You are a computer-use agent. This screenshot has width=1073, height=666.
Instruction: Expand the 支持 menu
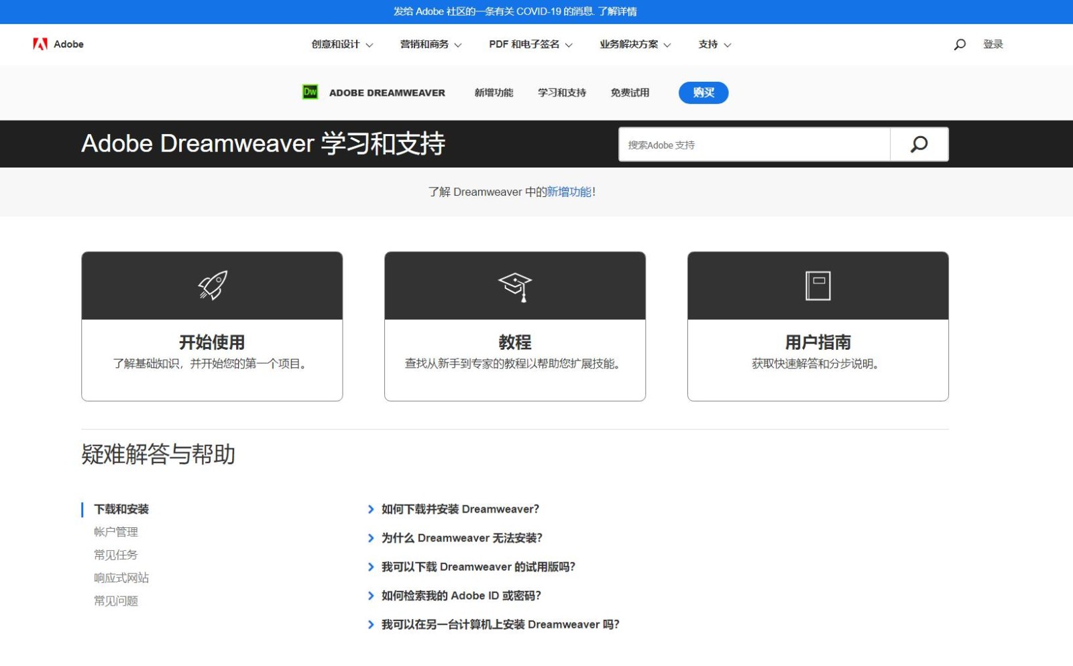point(714,44)
